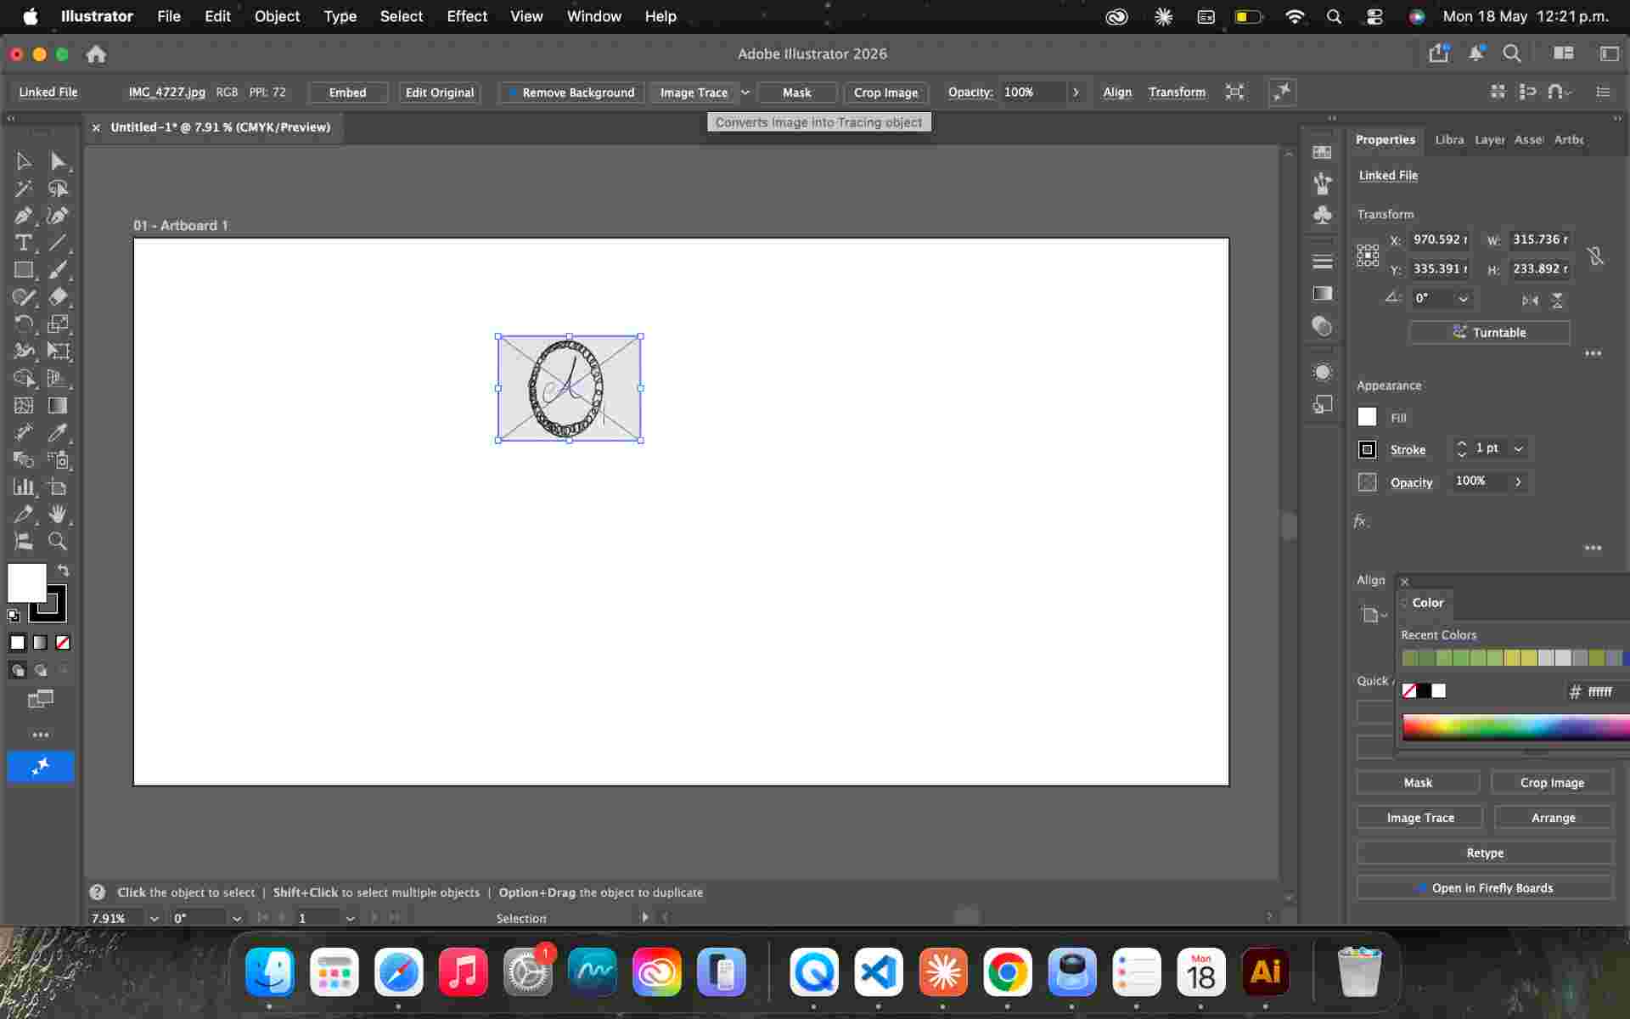Toggle constrain width and height proportions
Image resolution: width=1630 pixels, height=1019 pixels.
(x=1596, y=255)
